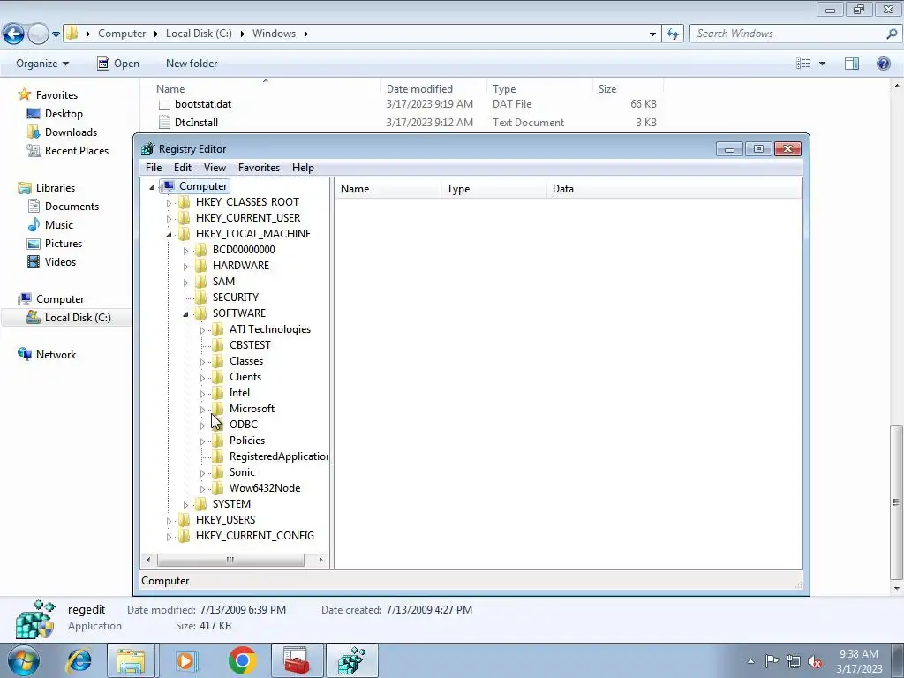This screenshot has width=904, height=678.
Task: Click the Registry Editor title bar icon
Action: point(148,148)
